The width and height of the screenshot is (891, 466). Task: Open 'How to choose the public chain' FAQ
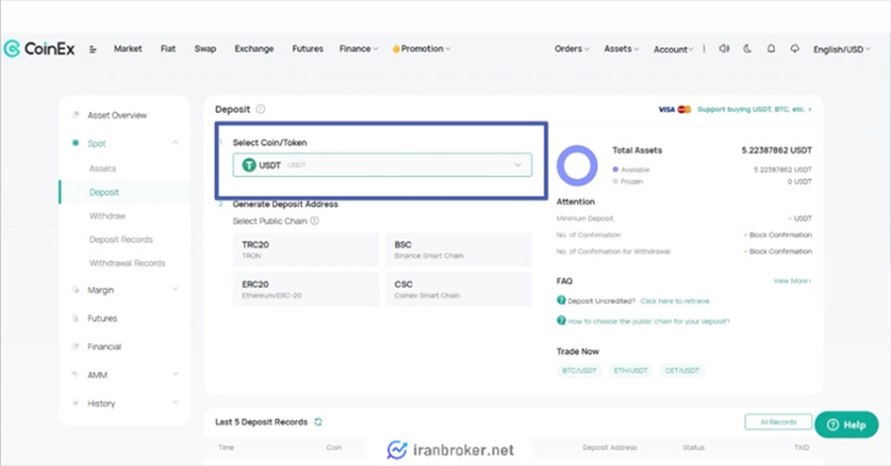point(648,322)
